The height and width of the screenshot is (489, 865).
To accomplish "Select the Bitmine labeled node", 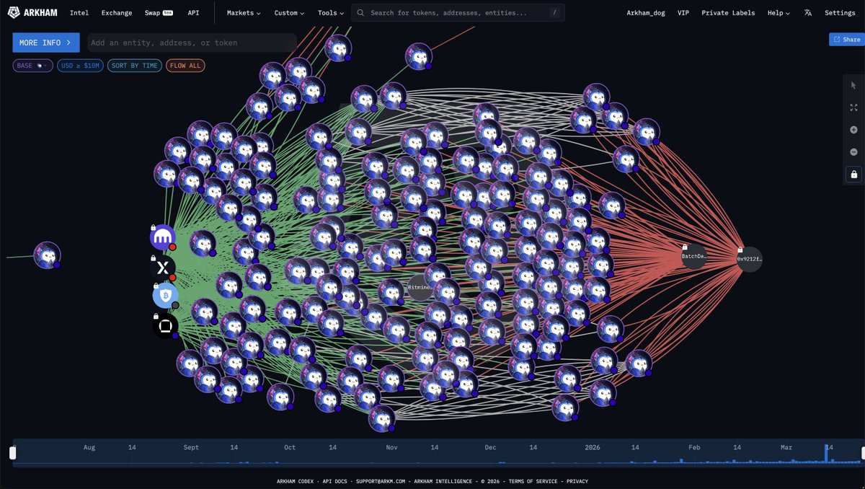I will [420, 287].
